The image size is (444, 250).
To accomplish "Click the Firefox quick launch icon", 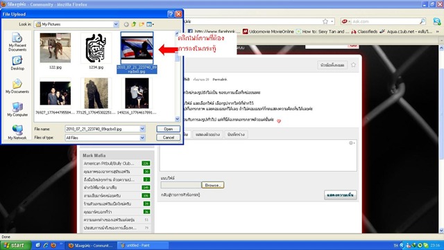I will 53,245.
